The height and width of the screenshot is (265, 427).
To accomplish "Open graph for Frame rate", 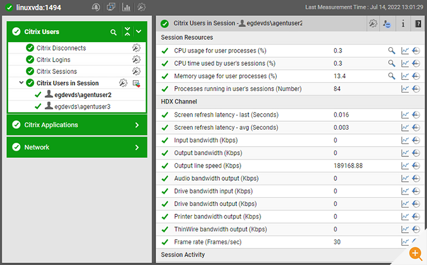I will 405,242.
